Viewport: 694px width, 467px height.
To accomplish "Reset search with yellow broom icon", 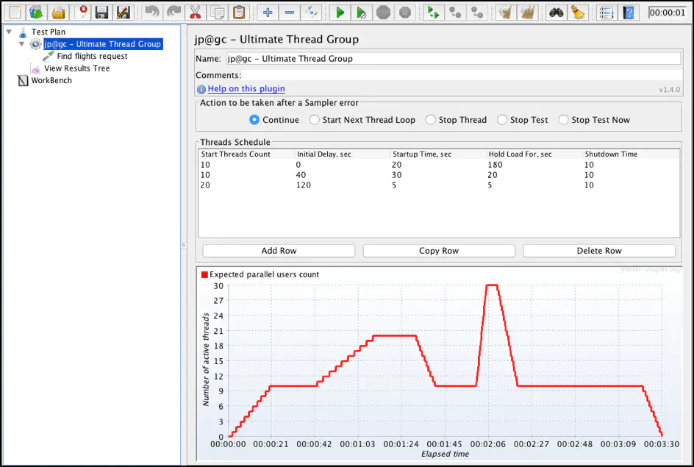I will click(x=578, y=12).
